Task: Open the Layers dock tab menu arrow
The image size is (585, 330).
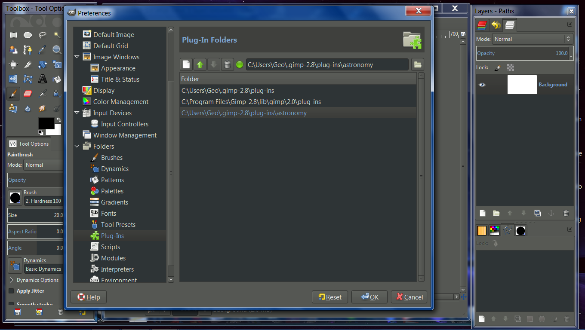Action: tap(570, 24)
